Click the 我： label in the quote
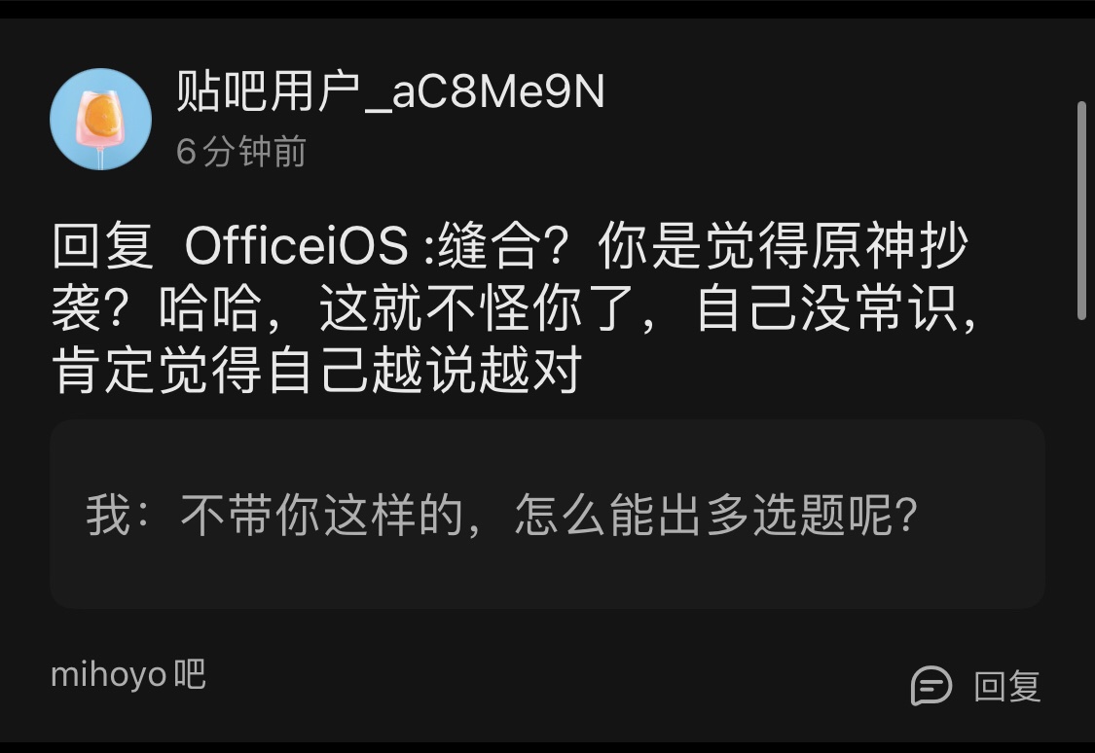The height and width of the screenshot is (753, 1095). point(118,515)
